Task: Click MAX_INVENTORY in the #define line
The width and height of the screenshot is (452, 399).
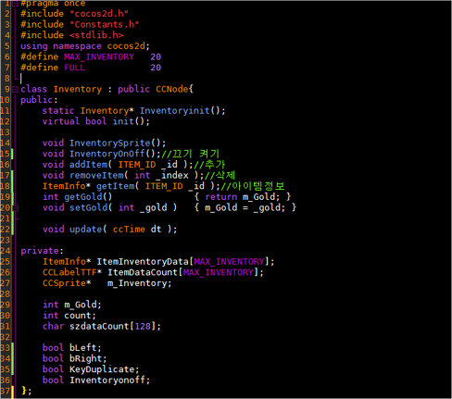Action: [x=99, y=57]
